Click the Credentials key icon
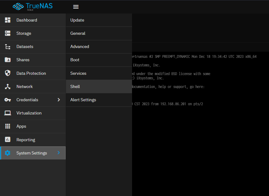The height and width of the screenshot is (196, 269). tap(8, 100)
